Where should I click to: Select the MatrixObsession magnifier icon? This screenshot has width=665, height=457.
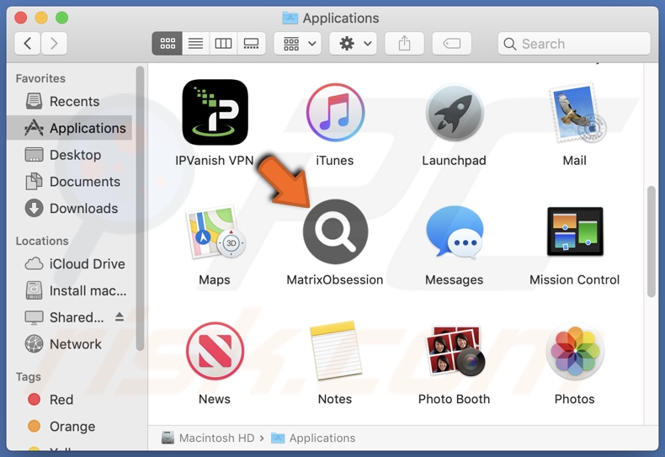pyautogui.click(x=335, y=232)
